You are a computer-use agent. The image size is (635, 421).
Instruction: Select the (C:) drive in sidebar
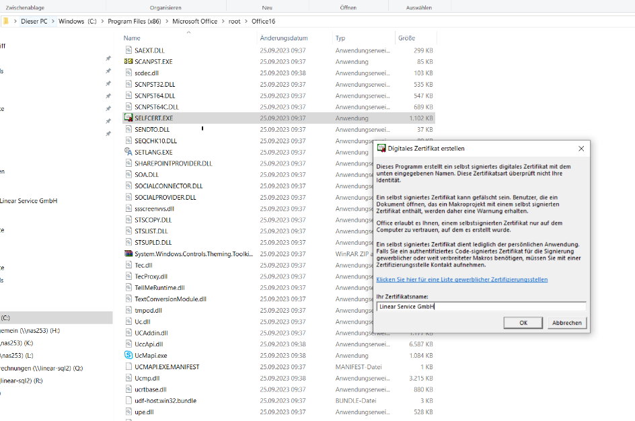56,318
